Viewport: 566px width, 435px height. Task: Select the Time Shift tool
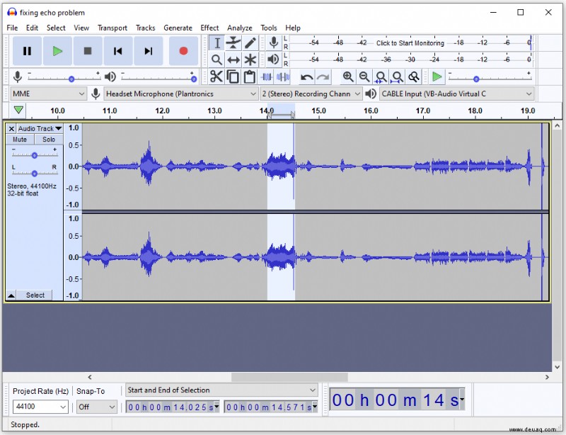[x=233, y=60]
